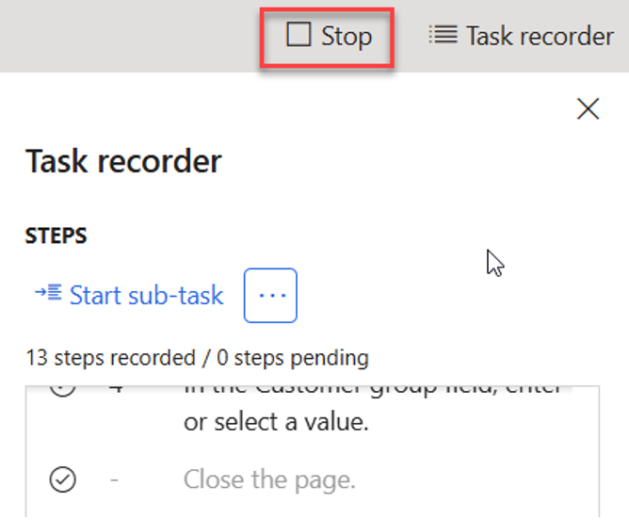This screenshot has width=629, height=520.
Task: Click the Task recorder list icon
Action: point(442,36)
